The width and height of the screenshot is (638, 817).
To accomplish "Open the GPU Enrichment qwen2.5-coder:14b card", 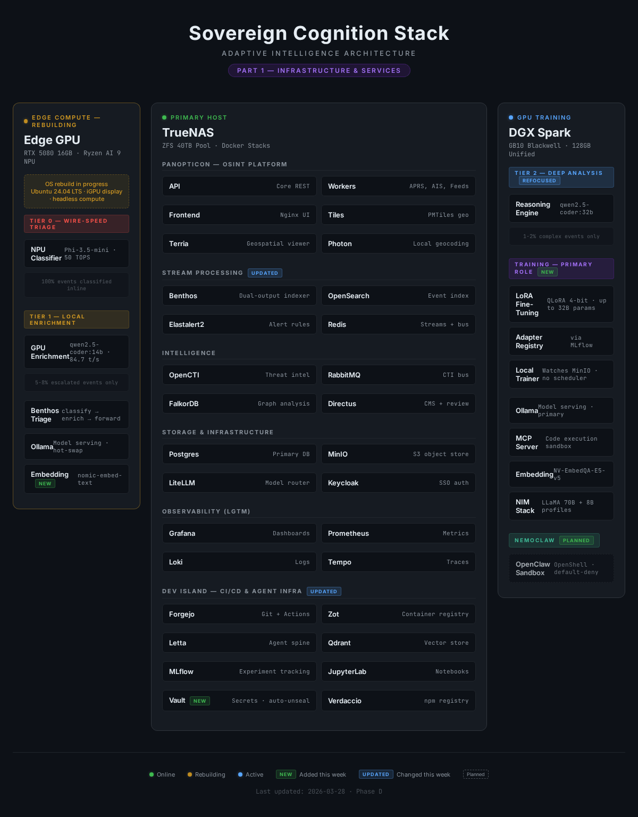I will pos(77,352).
